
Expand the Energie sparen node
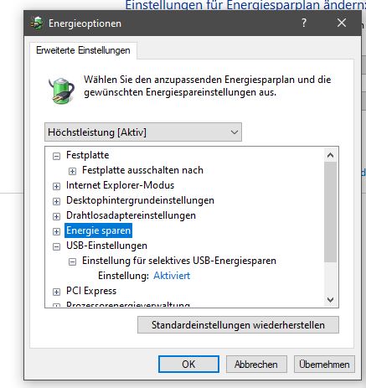(x=56, y=231)
